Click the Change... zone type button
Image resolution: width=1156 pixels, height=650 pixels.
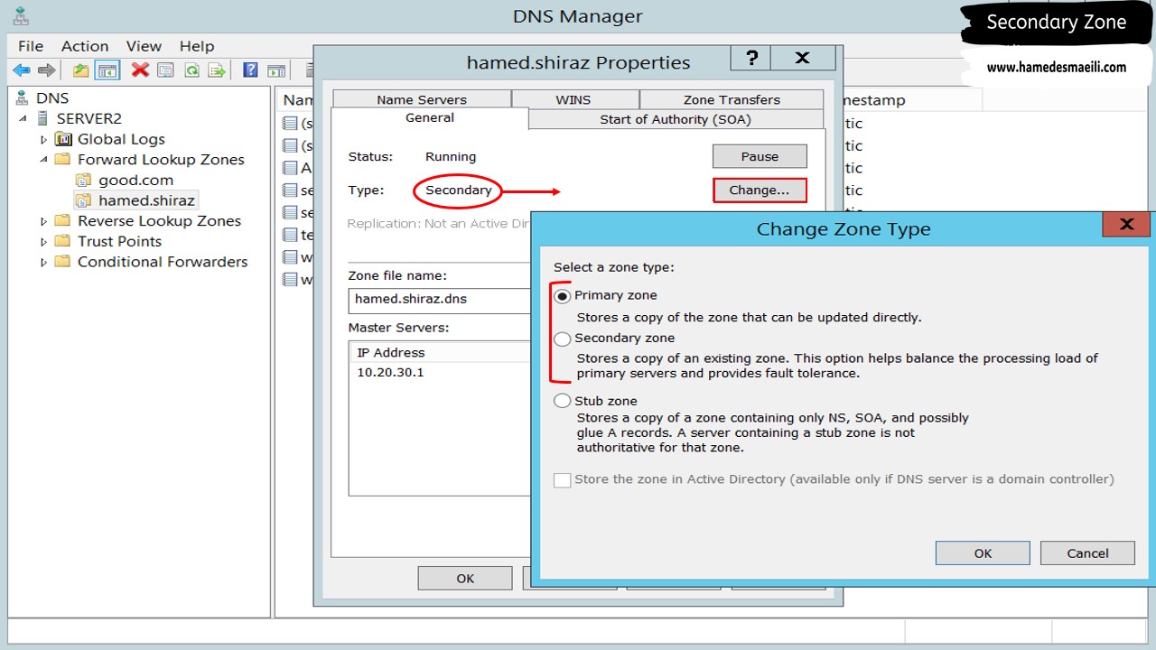pyautogui.click(x=760, y=190)
